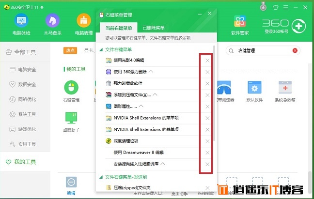Clear the search box with red X

coord(295,51)
